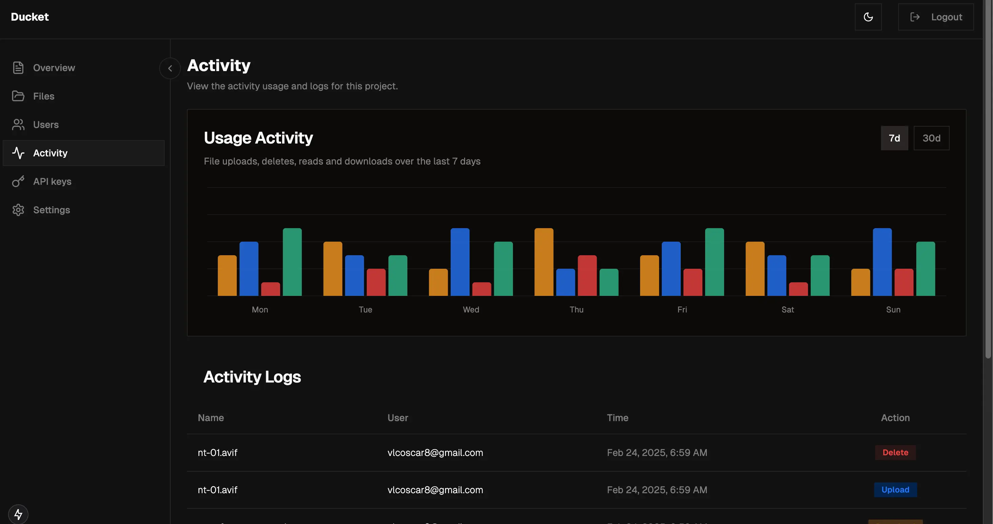Collapse the sidebar with chevron button
This screenshot has height=524, width=993.
pos(170,68)
